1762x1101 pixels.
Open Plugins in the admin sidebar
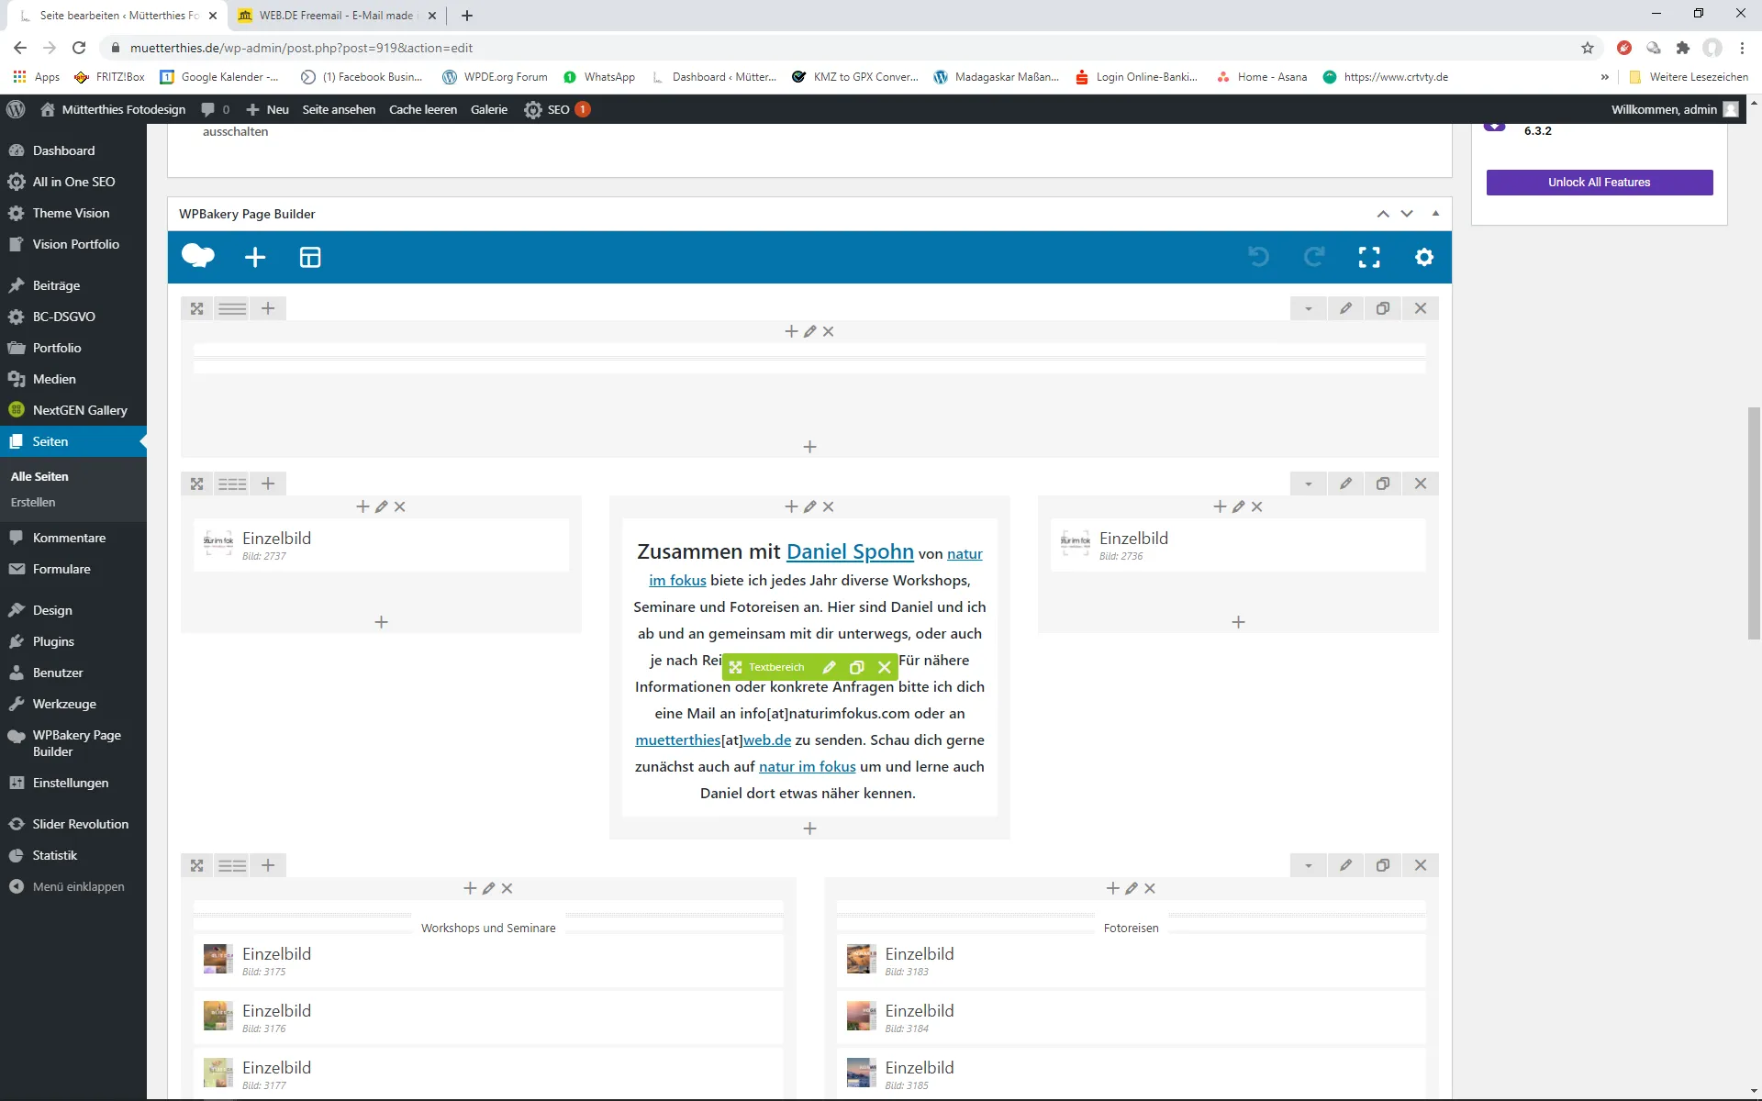click(x=53, y=641)
